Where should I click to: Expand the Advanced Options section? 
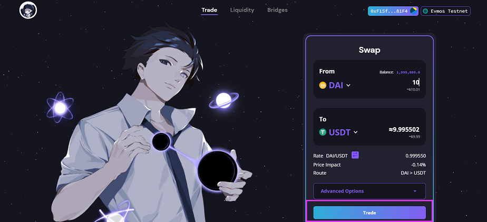point(369,191)
